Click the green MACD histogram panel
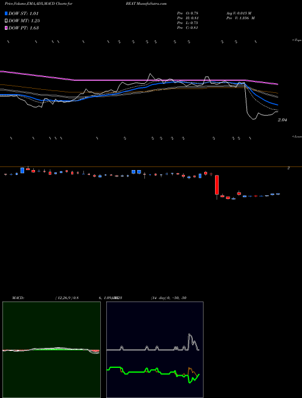 pos(51,350)
